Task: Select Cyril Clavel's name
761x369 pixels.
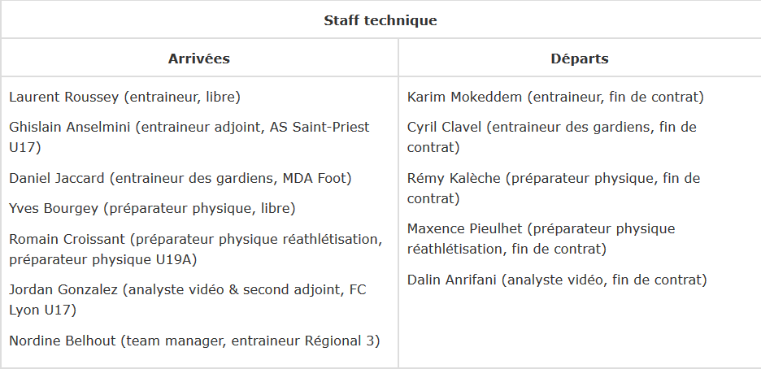Action: [x=446, y=127]
